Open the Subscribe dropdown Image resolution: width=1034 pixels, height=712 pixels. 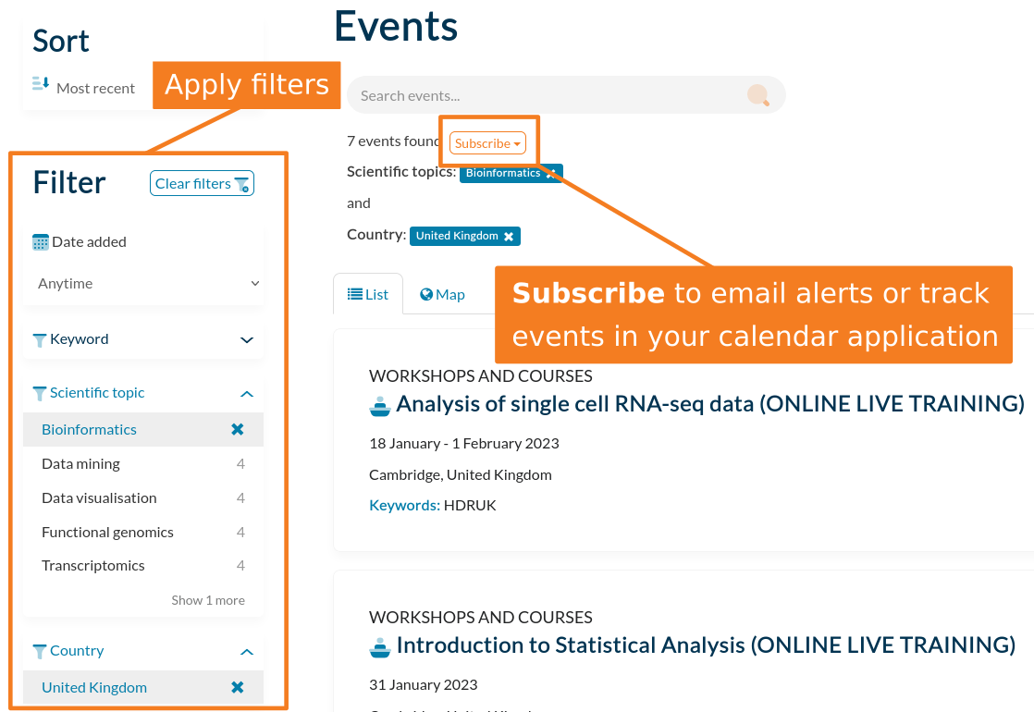click(487, 143)
